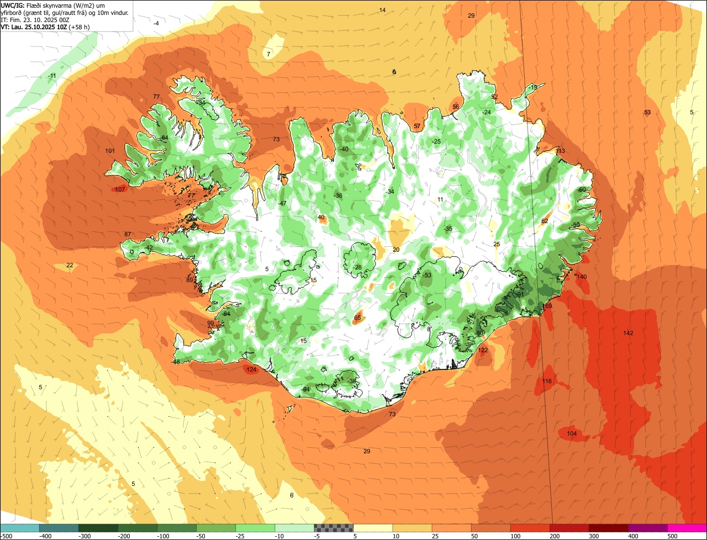This screenshot has height=540, width=707.
Task: Click the map value 113
Action: [561, 151]
